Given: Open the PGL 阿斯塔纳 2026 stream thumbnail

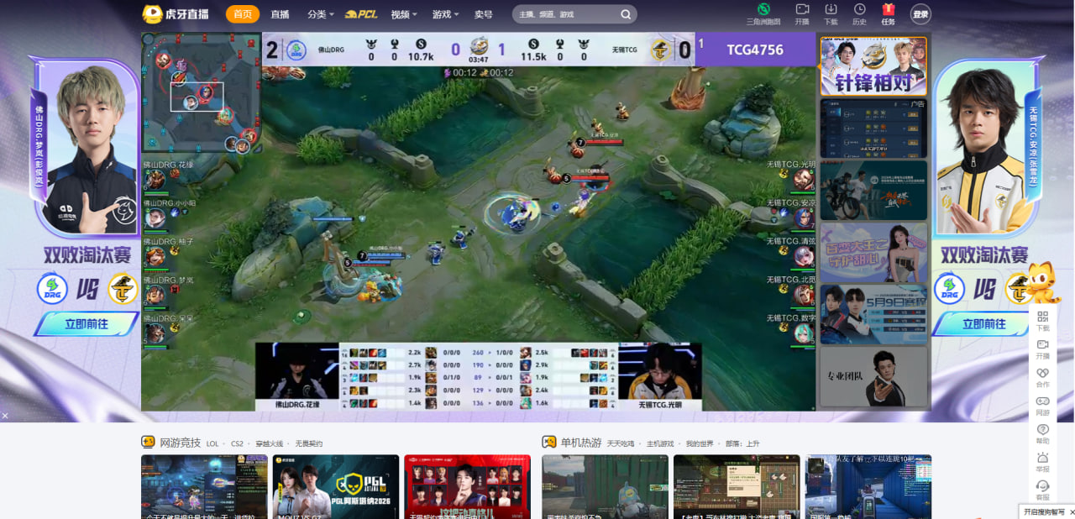Looking at the screenshot, I should (x=336, y=487).
